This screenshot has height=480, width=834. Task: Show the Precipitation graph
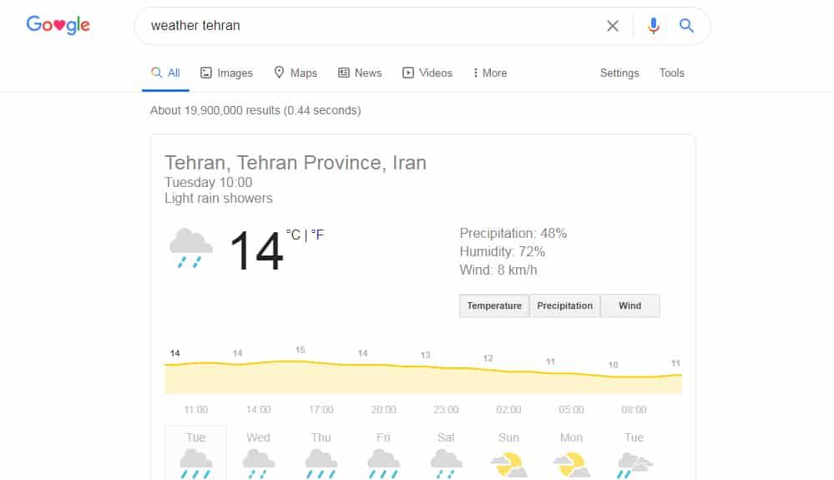pos(564,306)
